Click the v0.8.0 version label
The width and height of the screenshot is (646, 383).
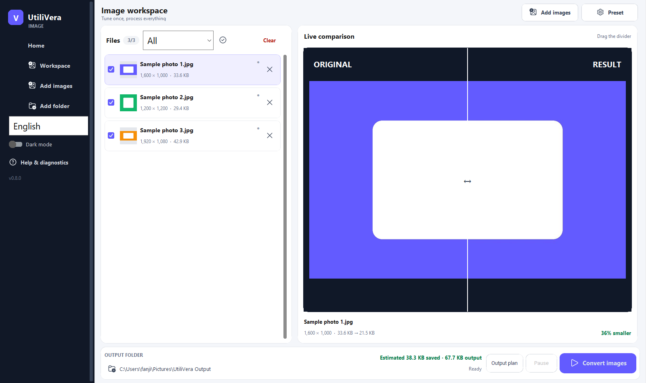point(15,178)
